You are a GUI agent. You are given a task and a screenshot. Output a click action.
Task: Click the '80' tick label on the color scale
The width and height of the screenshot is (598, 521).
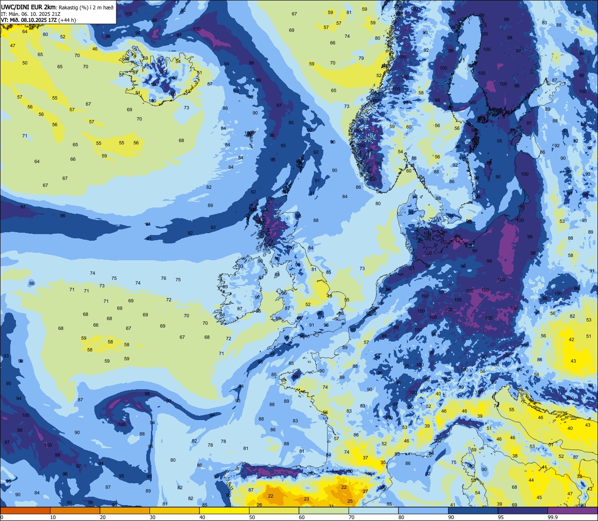coord(401,517)
